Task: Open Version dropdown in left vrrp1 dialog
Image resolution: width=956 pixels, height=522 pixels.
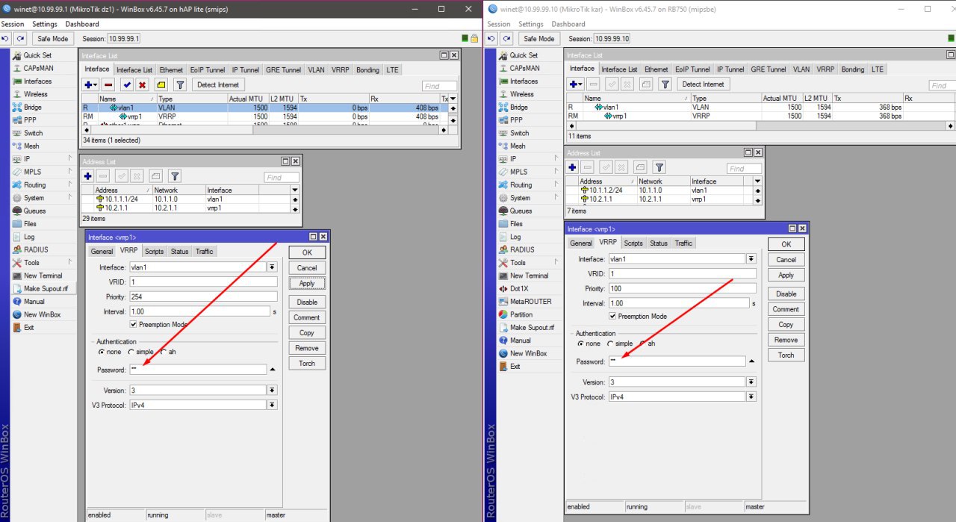Action: [x=272, y=390]
